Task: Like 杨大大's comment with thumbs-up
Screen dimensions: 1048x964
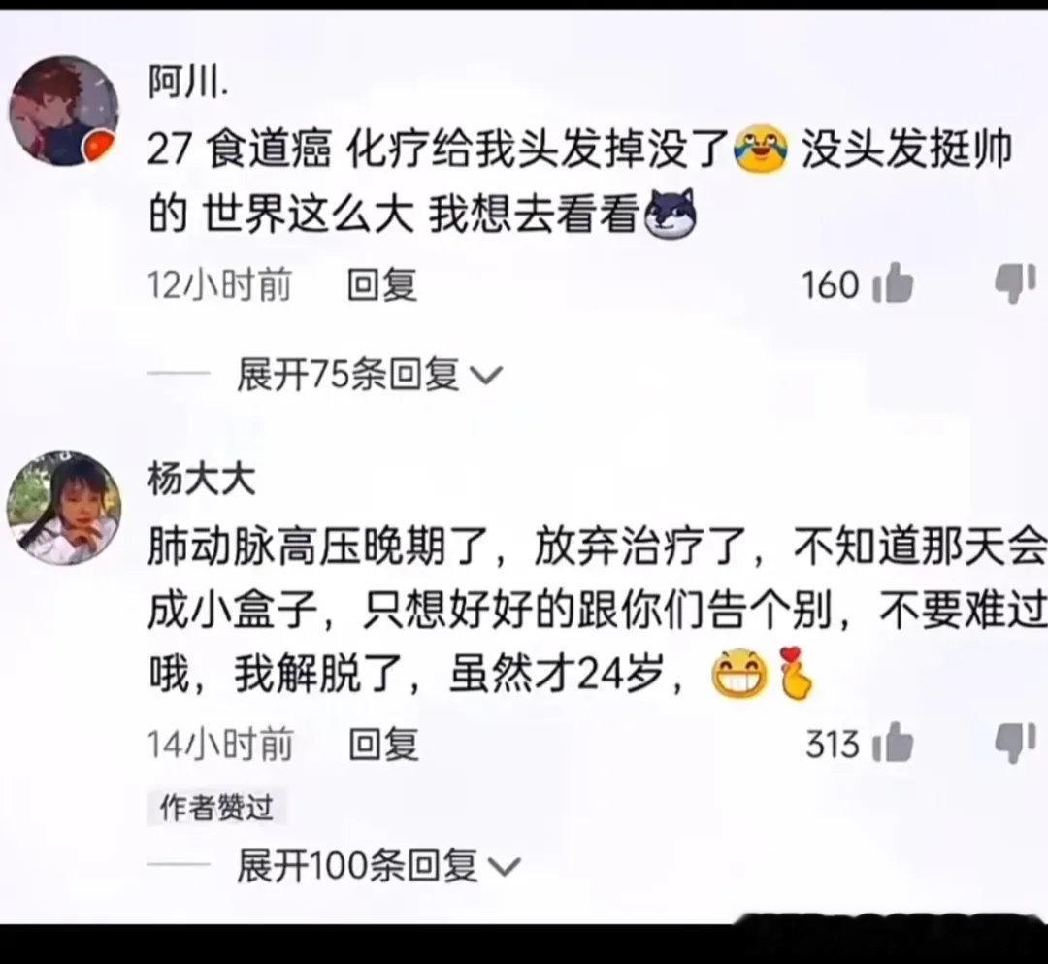Action: 893,743
